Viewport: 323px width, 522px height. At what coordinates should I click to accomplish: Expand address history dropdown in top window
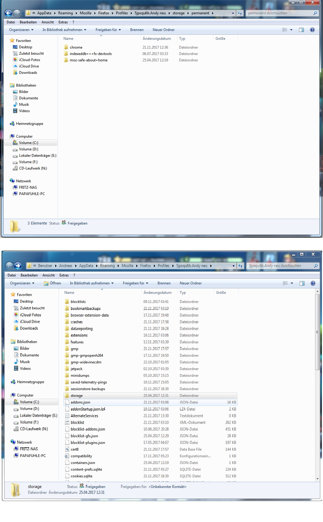[233, 13]
